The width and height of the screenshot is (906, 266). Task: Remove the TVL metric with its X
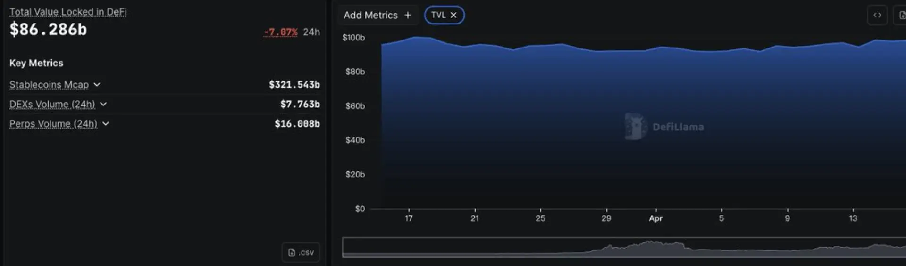point(453,15)
